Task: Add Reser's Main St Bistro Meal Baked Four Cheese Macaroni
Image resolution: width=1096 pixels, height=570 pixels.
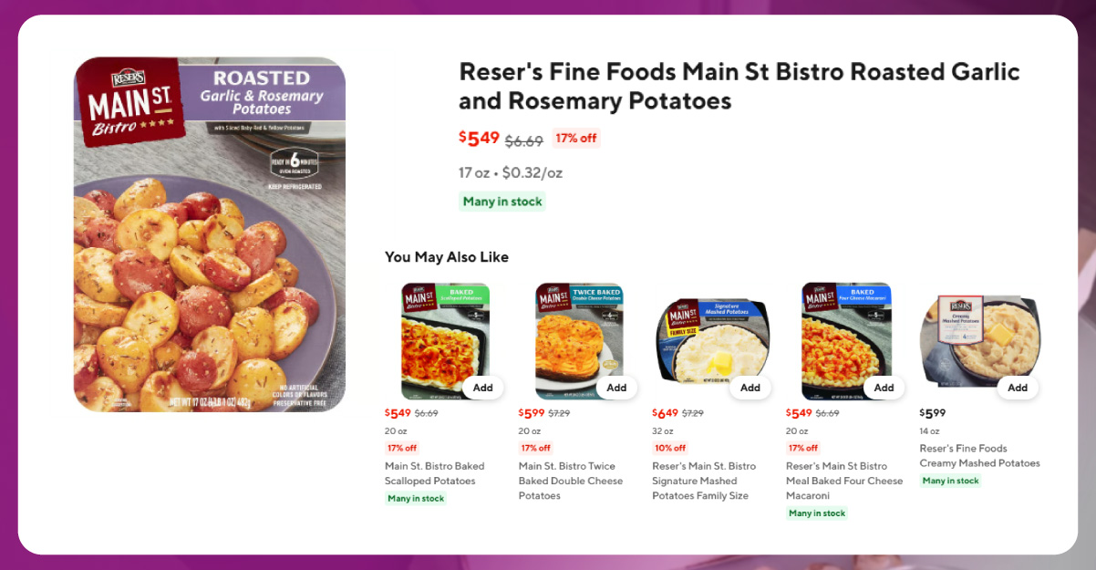Action: click(884, 387)
